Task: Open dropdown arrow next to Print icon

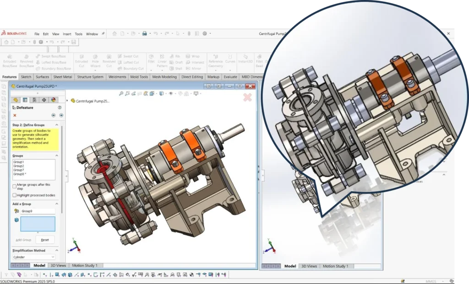Action: click(150, 33)
